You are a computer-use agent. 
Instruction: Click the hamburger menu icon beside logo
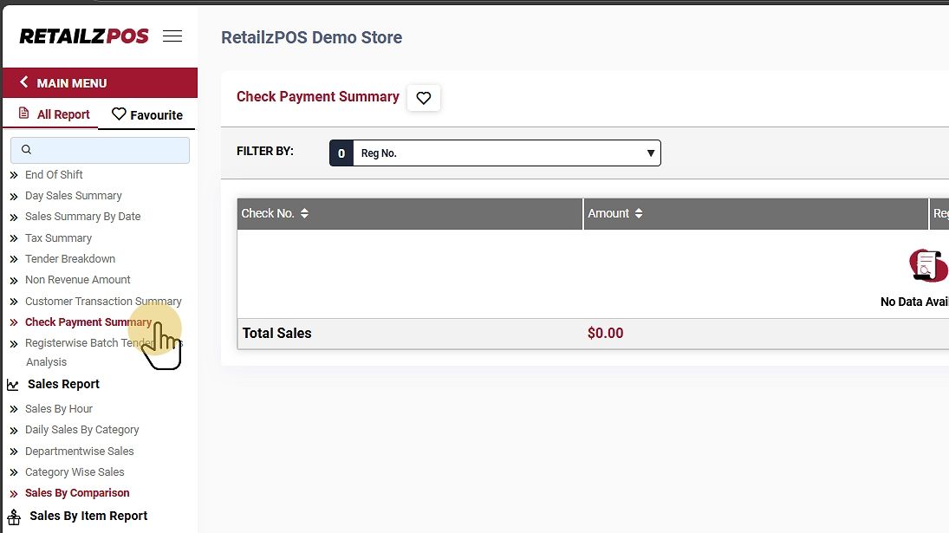[x=172, y=36]
